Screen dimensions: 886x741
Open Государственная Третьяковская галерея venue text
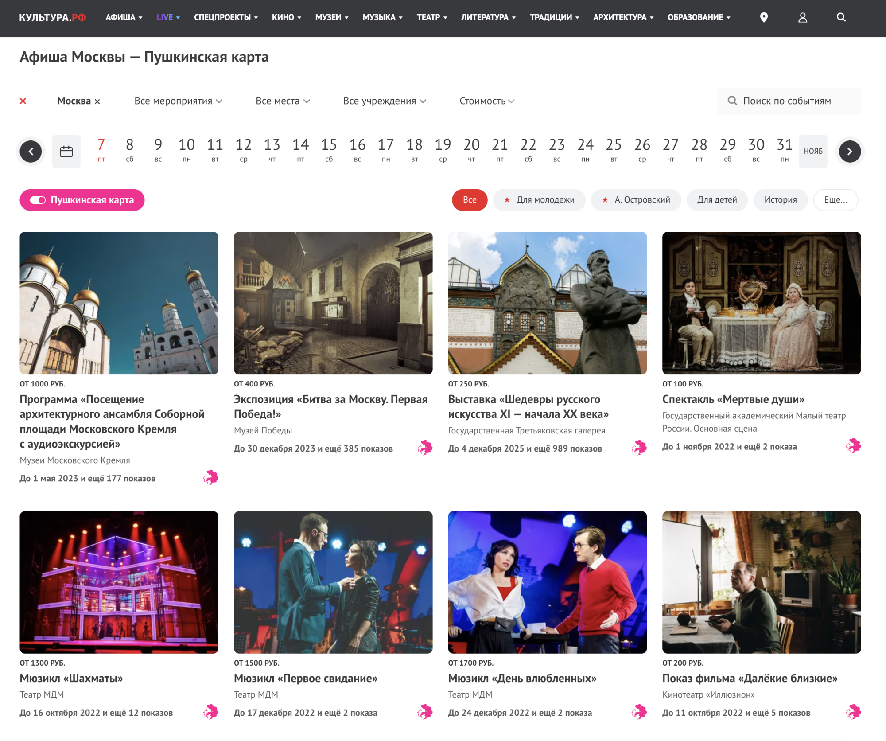527,430
